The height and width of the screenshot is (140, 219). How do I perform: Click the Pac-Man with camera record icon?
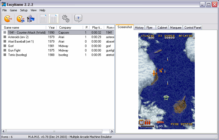coord(21,19)
